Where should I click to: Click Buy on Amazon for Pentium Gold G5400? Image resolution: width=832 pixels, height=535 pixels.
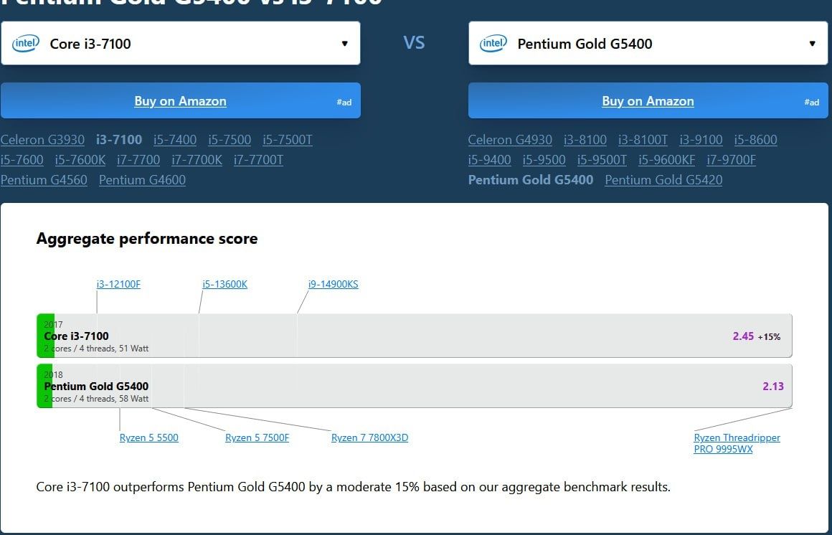tap(648, 101)
